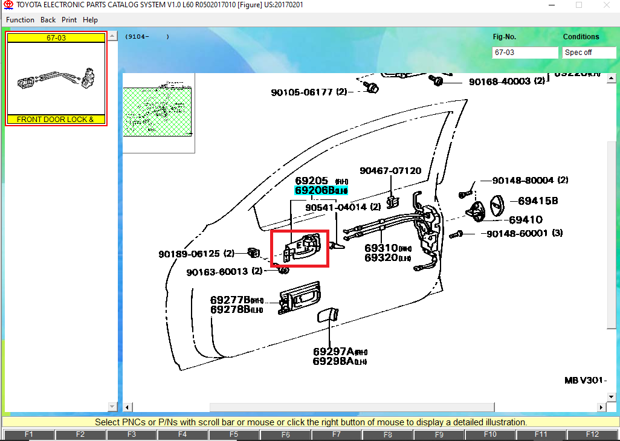The width and height of the screenshot is (620, 441).
Task: Click the door lock striker plate drawing
Action: [x=477, y=212]
